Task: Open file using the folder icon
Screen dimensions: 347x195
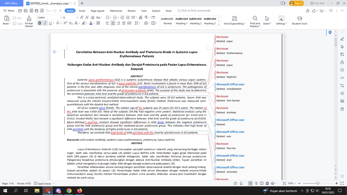Action: 20,10
